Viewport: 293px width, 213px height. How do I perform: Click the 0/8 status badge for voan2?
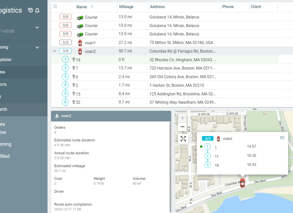tap(65, 51)
